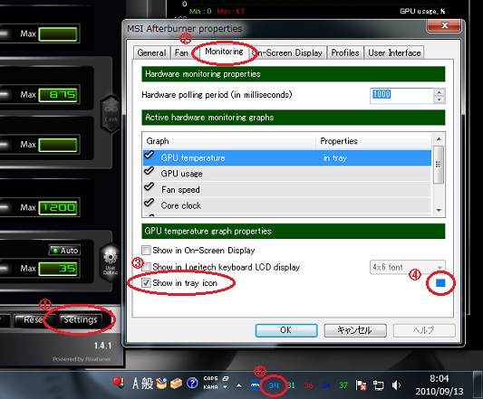Click the hardware polling period field
The height and width of the screenshot is (399, 483).
pyautogui.click(x=401, y=95)
